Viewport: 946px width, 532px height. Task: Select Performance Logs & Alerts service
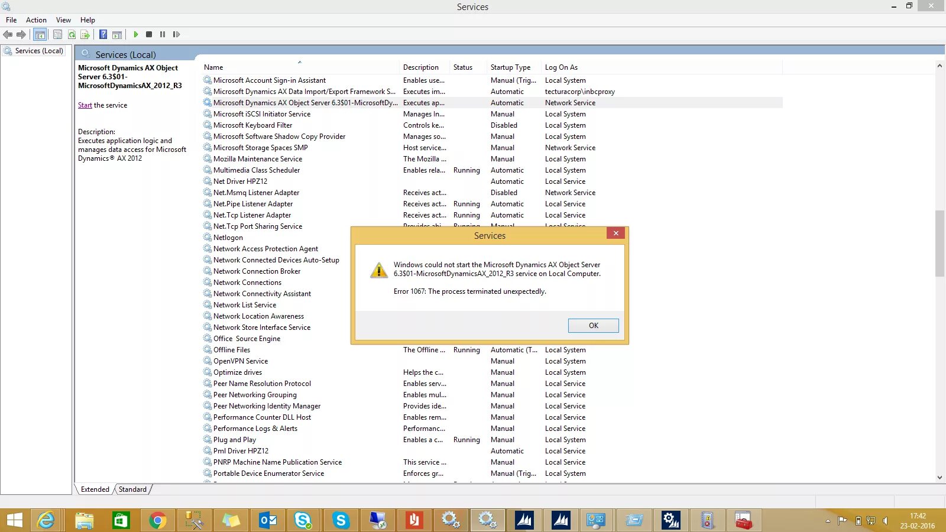pyautogui.click(x=255, y=429)
